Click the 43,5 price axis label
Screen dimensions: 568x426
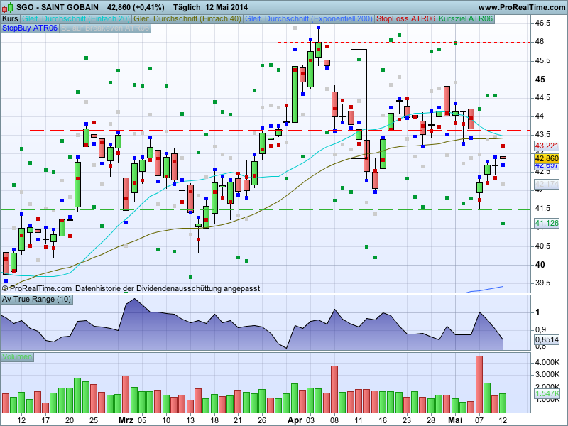(x=542, y=135)
